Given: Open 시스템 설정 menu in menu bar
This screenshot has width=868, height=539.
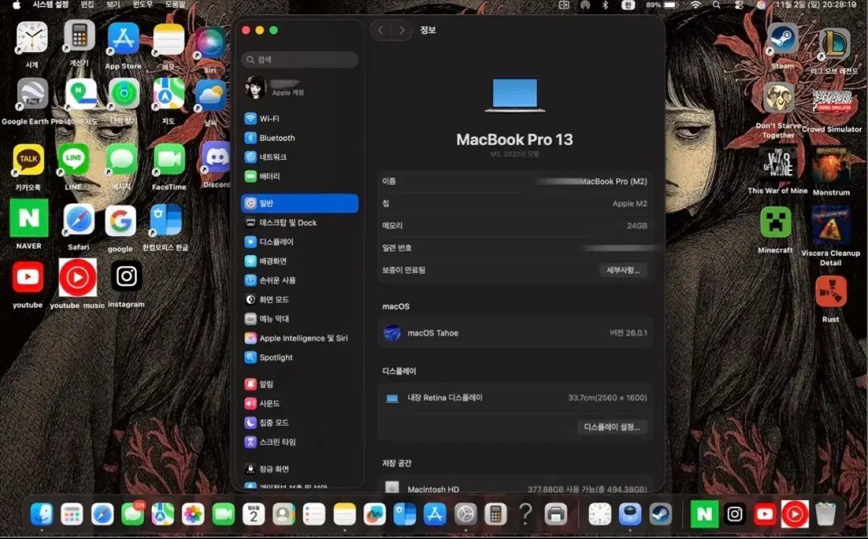Looking at the screenshot, I should coord(50,4).
